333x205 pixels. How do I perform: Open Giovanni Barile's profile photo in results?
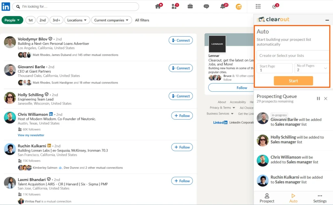[x=10, y=70]
